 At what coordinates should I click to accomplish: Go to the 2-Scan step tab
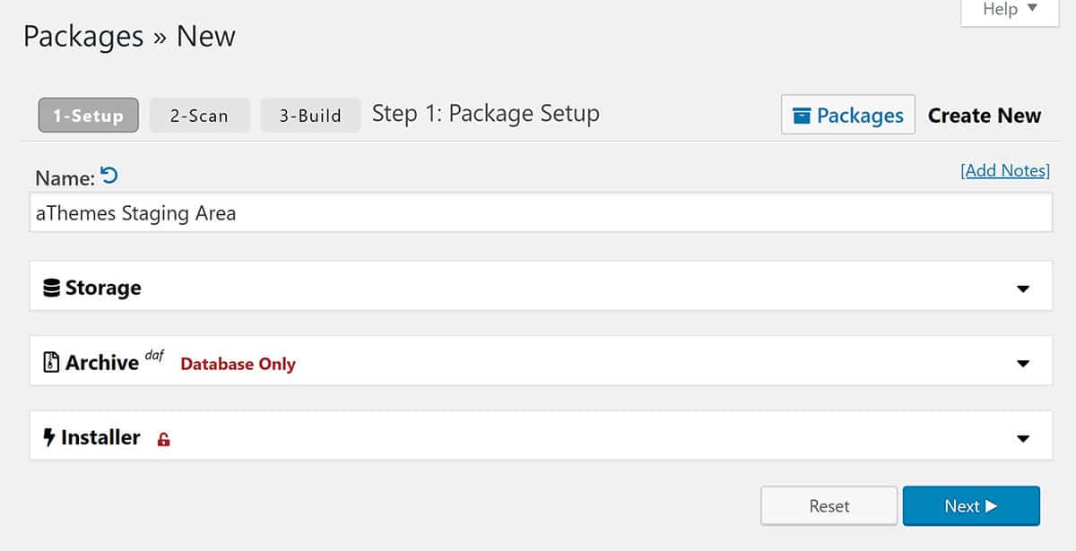[x=199, y=116]
